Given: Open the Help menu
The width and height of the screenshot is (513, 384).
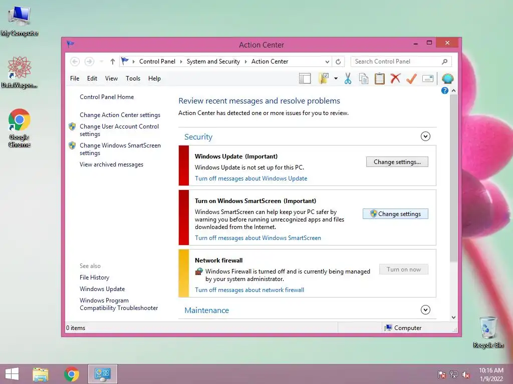Looking at the screenshot, I should coord(154,78).
